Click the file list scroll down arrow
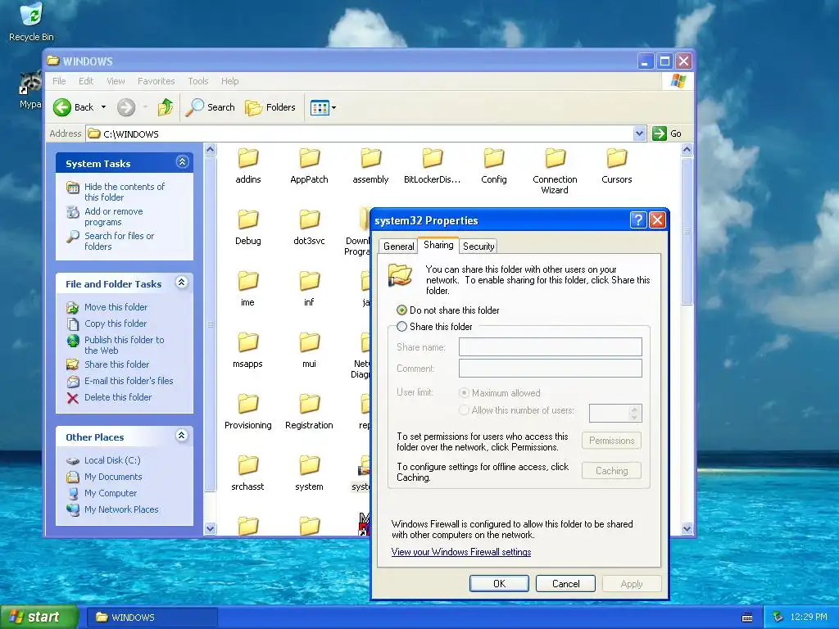 point(687,528)
